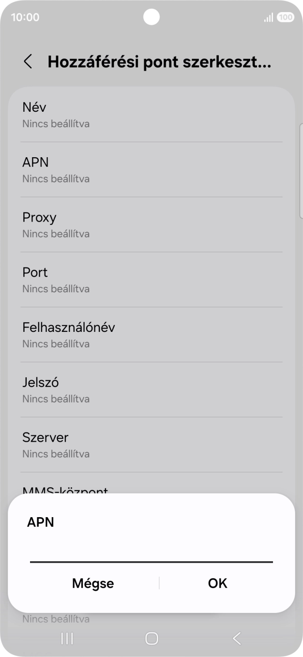Tap the battery indicator showing 100
The width and height of the screenshot is (303, 657).
[286, 17]
